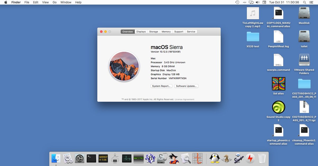Switch to the Displays tab
The image size is (318, 166).
point(141,32)
